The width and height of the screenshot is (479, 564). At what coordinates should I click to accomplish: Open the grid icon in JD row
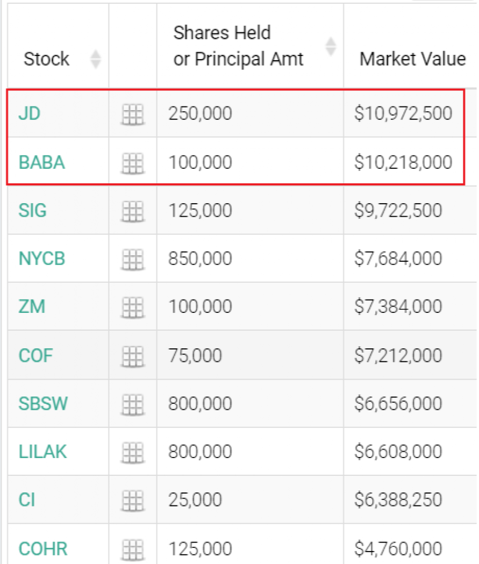[133, 115]
